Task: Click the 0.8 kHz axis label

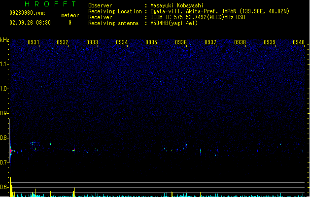Action: click(4, 138)
